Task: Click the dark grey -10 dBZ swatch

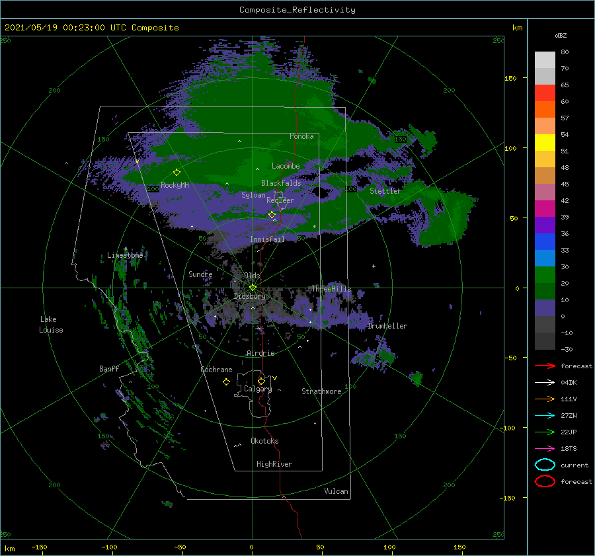Action: coord(545,340)
